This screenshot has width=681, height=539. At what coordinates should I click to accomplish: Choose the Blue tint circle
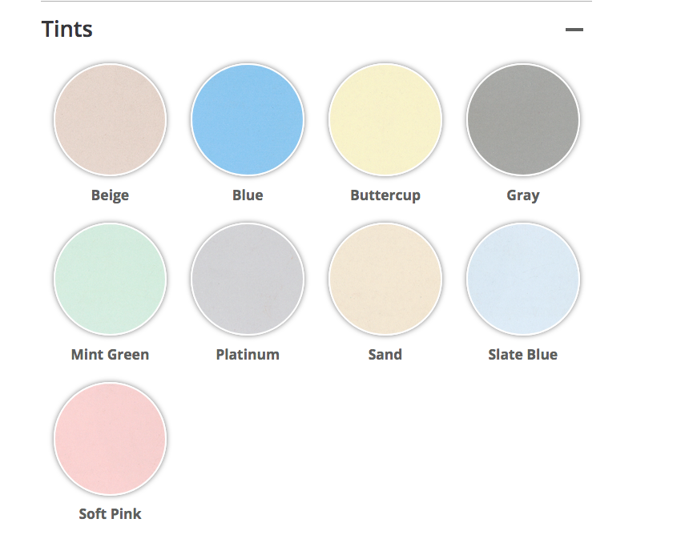click(x=248, y=119)
